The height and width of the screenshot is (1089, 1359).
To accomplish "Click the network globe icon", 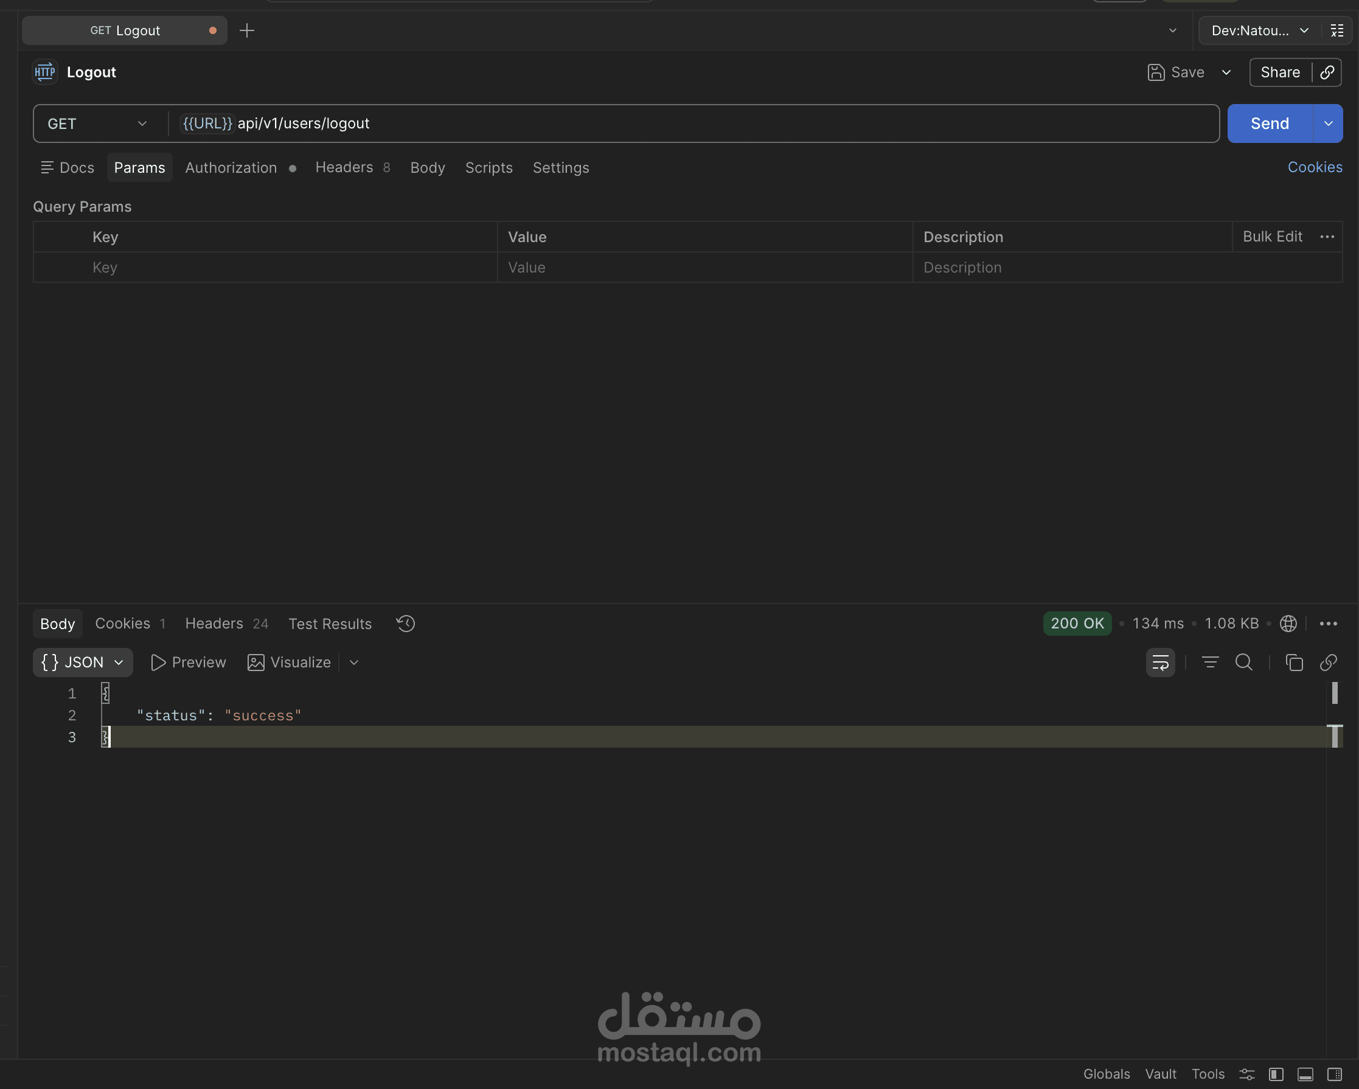I will pyautogui.click(x=1288, y=623).
